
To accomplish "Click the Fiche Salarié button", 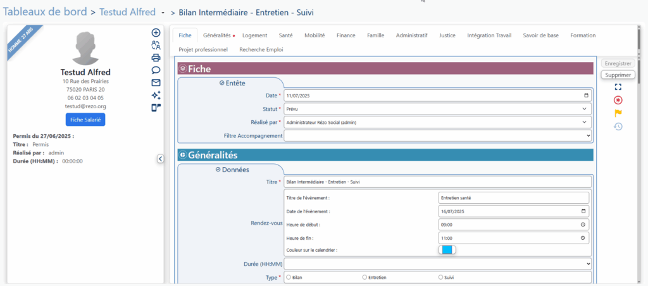I will (x=85, y=120).
